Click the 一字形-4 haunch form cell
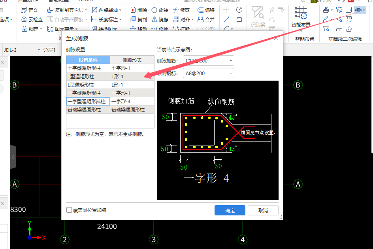Image resolution: width=373 pixels, height=249 pixels. 132,102
